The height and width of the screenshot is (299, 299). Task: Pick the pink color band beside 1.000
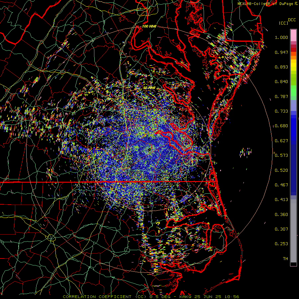[293, 36]
